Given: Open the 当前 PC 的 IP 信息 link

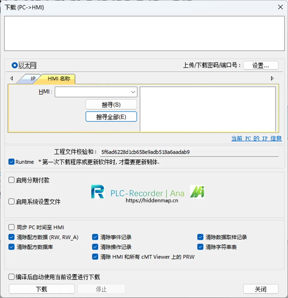Looking at the screenshot, I should (257, 138).
